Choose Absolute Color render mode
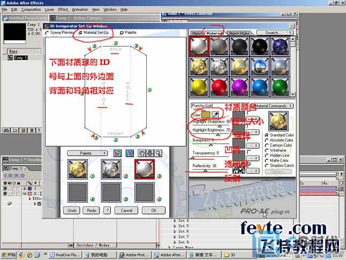346x260 pixels. [267, 140]
